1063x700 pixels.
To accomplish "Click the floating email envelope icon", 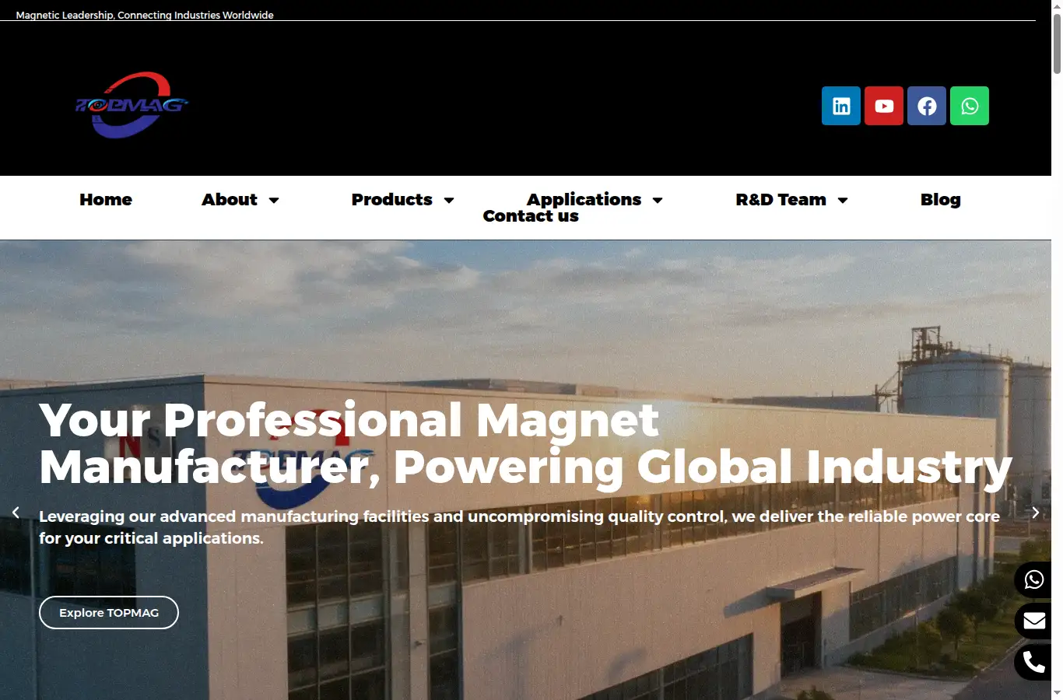I will (1033, 621).
